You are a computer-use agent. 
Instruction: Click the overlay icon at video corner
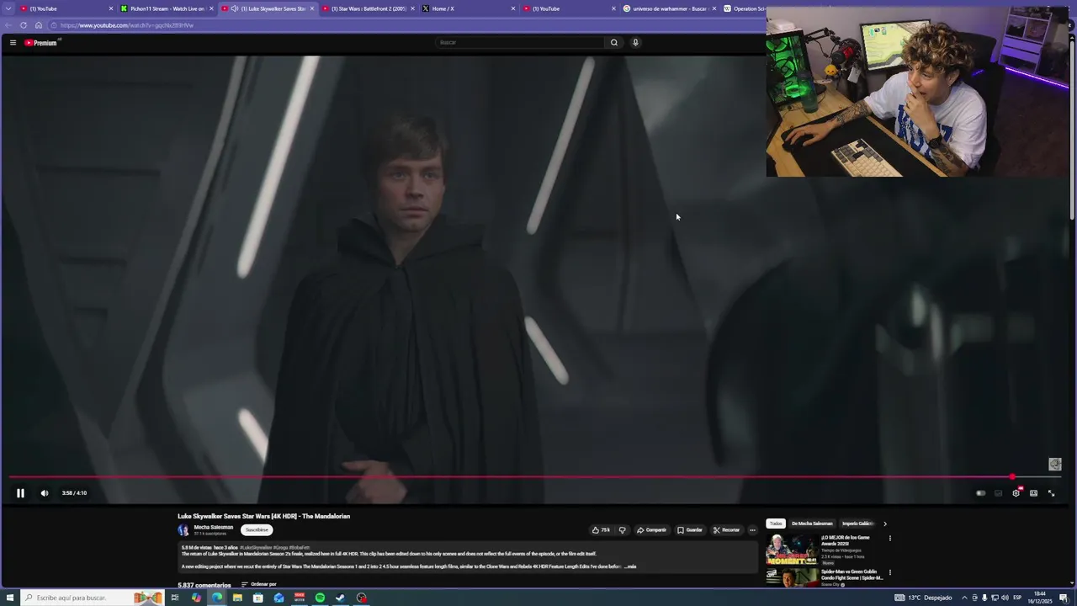click(x=1055, y=464)
